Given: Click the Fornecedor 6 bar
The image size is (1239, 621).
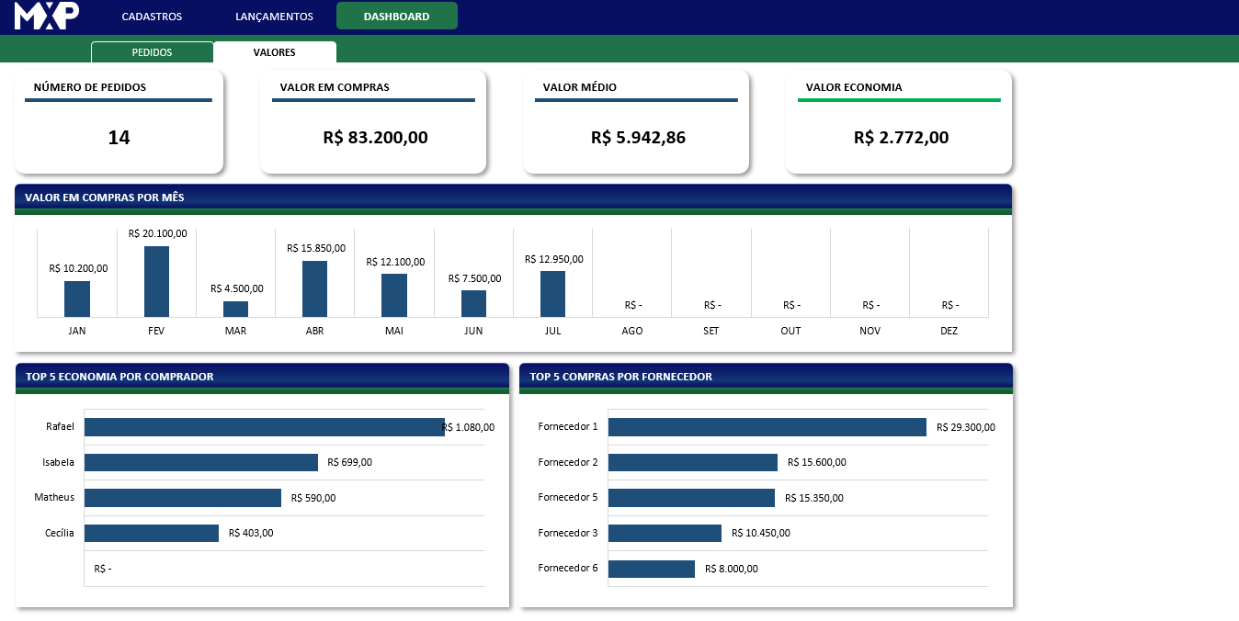Looking at the screenshot, I should 651,569.
